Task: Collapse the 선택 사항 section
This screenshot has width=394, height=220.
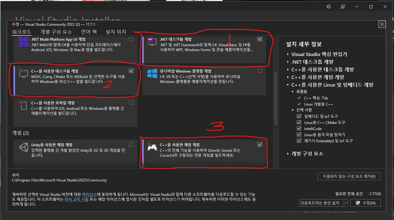Action: tap(293, 110)
